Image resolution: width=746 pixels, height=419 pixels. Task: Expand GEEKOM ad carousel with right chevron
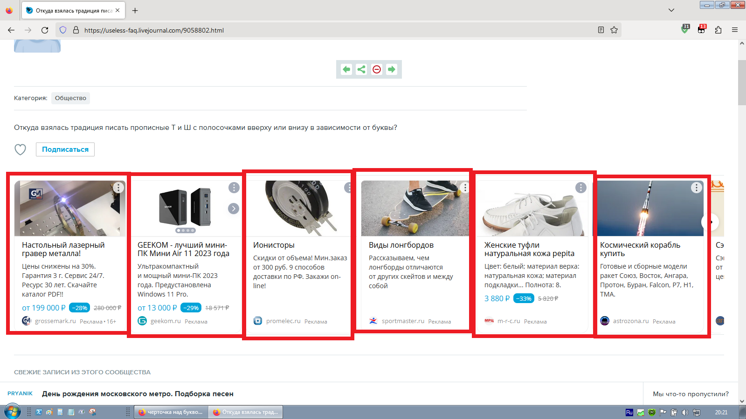[233, 209]
